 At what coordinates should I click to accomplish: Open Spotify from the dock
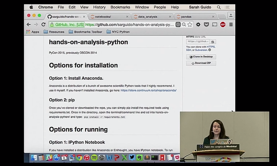click(94, 158)
